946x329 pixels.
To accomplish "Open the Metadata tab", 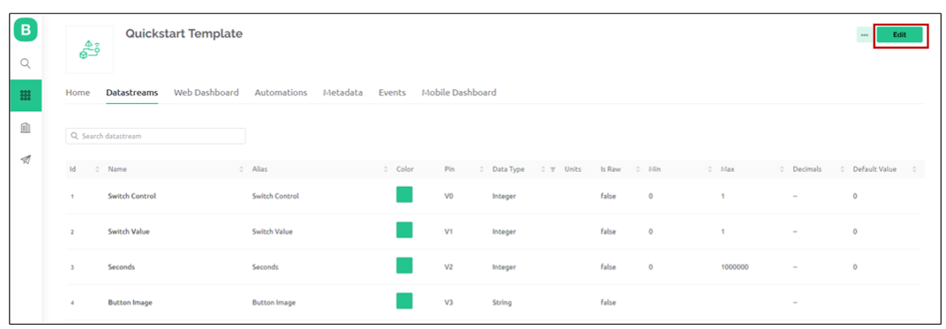I will pyautogui.click(x=342, y=93).
